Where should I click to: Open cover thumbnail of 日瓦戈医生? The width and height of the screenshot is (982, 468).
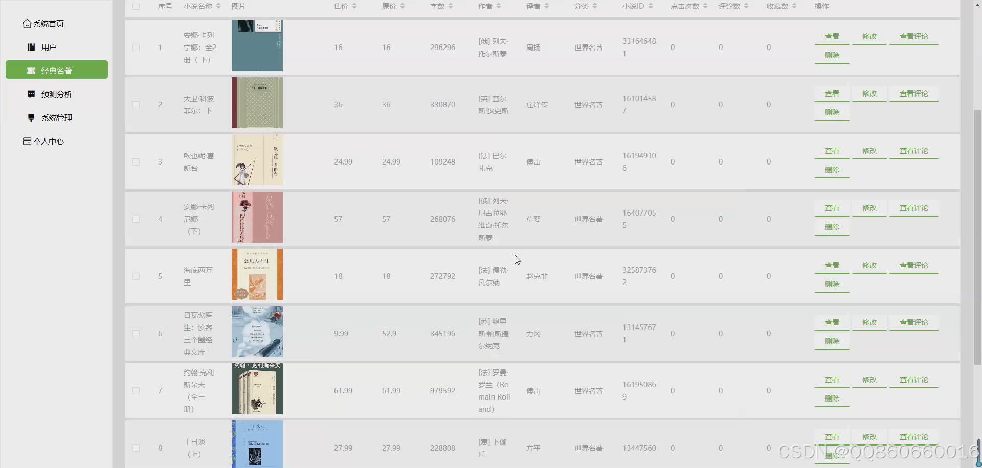257,332
